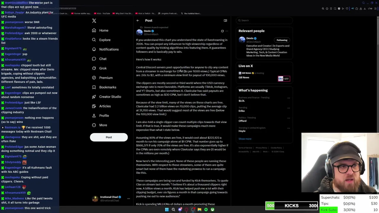The height and width of the screenshot is (213, 379).
Task: Expand the More menu in sidebar
Action: pyautogui.click(x=99, y=125)
